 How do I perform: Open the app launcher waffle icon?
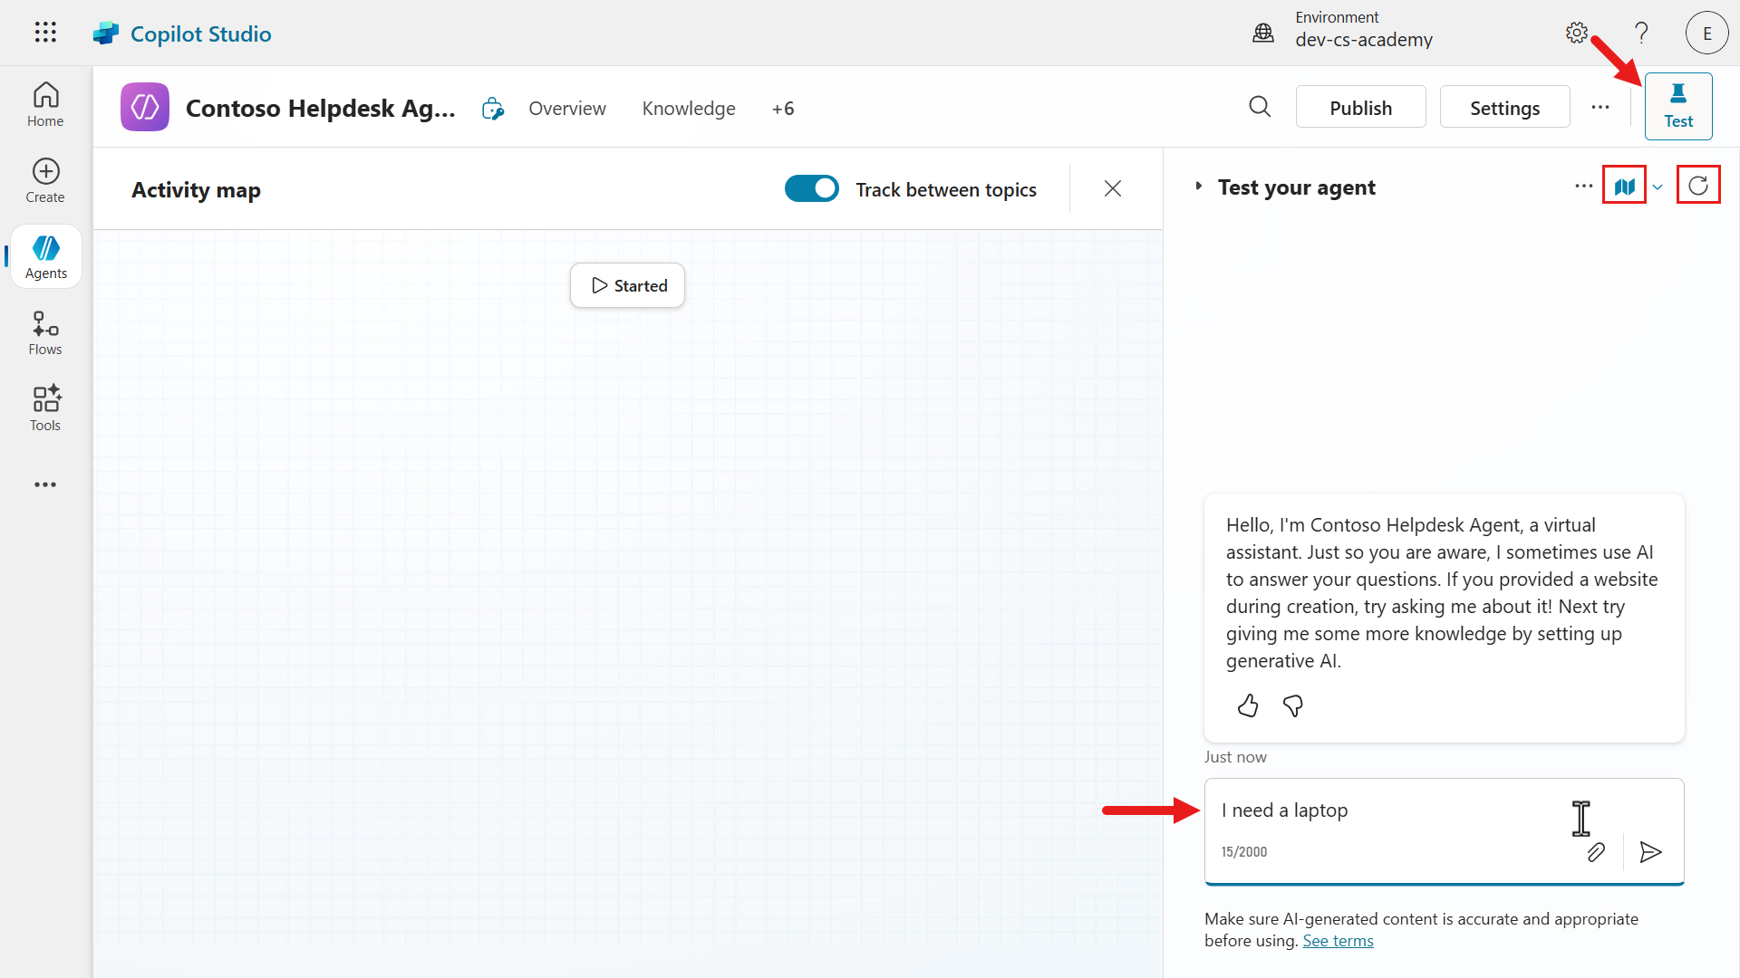pos(45,33)
